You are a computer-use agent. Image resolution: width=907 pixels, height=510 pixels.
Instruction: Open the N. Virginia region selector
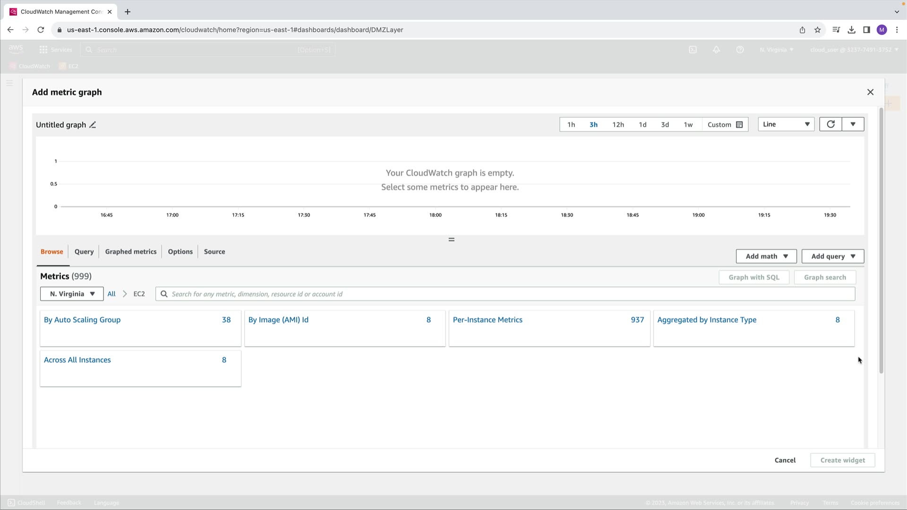point(72,294)
